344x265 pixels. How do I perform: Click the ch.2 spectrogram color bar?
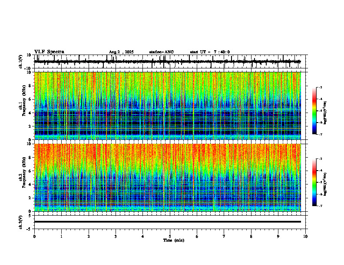314,182
